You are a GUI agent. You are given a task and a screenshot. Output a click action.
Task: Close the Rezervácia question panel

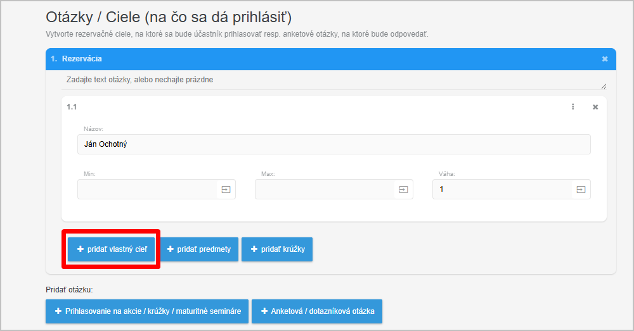pos(604,59)
